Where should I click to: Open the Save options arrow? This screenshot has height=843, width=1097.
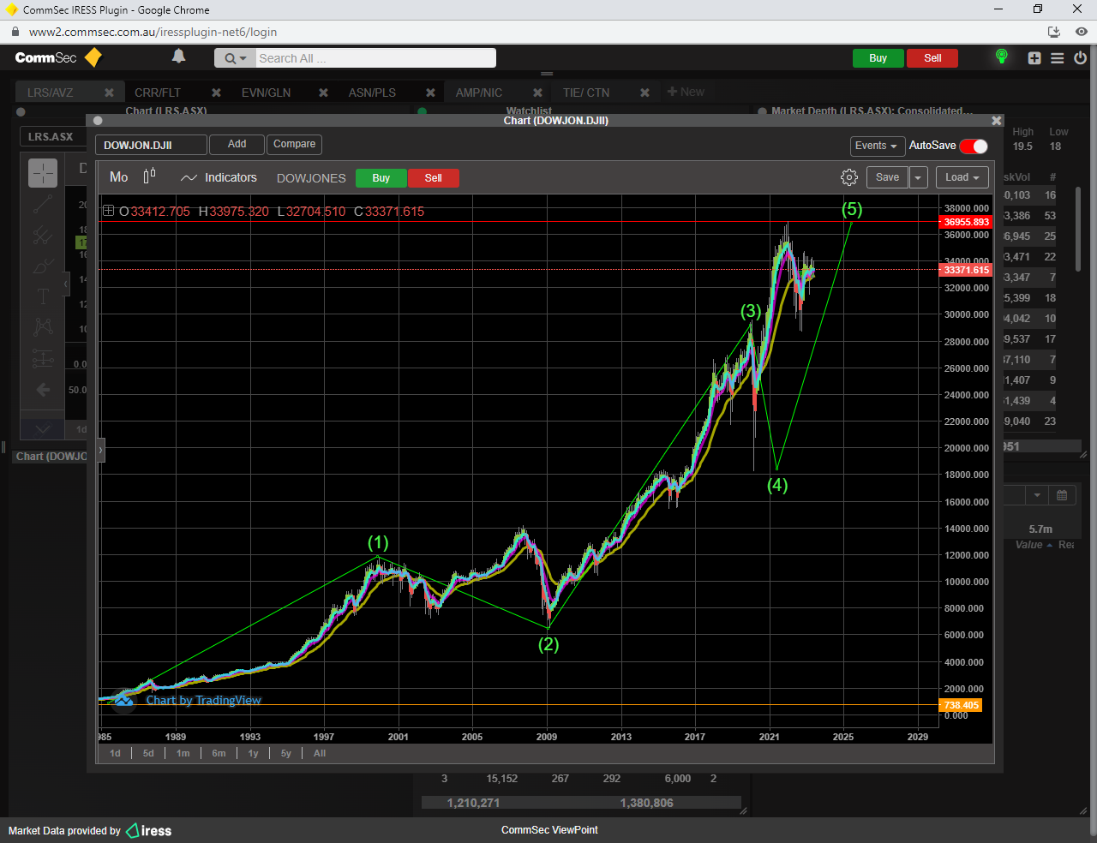point(918,177)
